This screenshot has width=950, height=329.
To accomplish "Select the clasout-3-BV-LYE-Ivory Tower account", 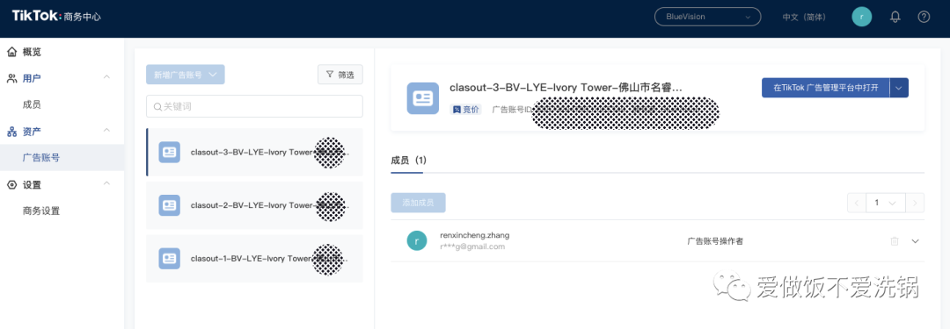I will click(254, 153).
